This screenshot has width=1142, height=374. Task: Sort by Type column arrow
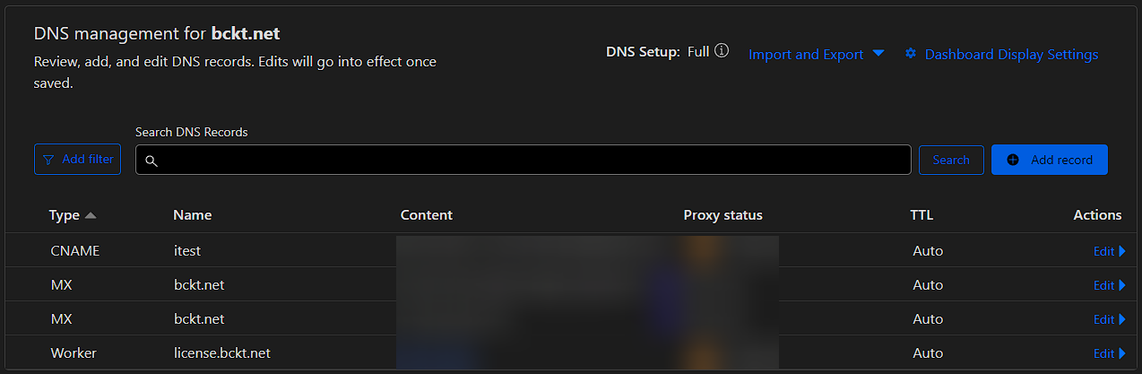[91, 215]
